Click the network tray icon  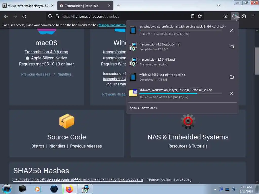[x=227, y=189]
